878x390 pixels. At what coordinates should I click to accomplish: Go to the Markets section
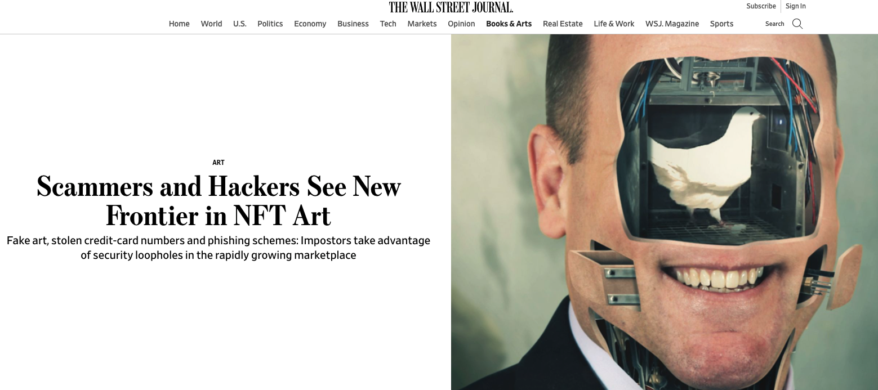[x=422, y=24]
